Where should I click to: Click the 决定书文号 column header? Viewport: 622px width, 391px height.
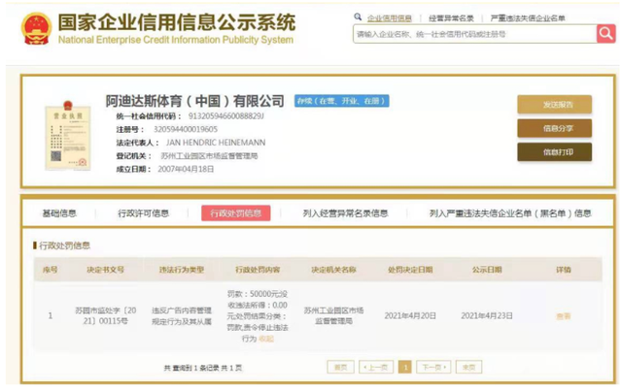click(x=106, y=270)
